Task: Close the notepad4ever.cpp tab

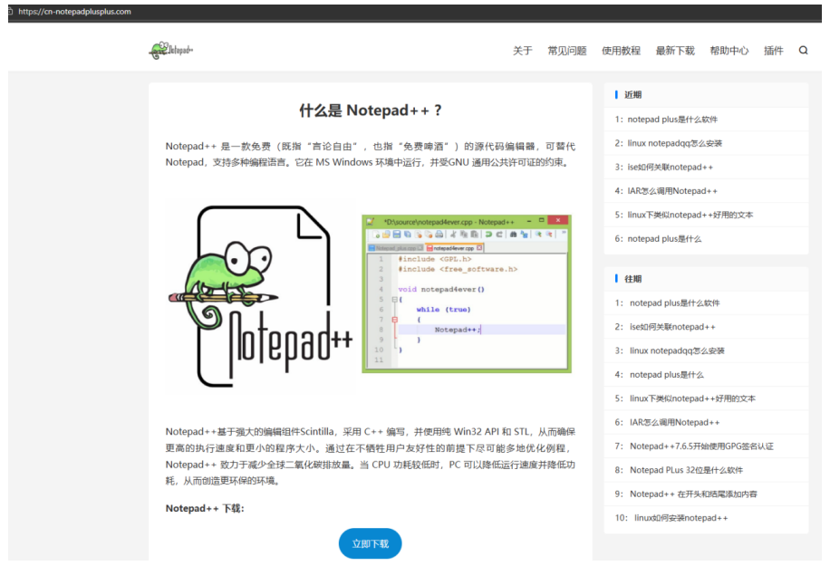Action: [x=479, y=248]
